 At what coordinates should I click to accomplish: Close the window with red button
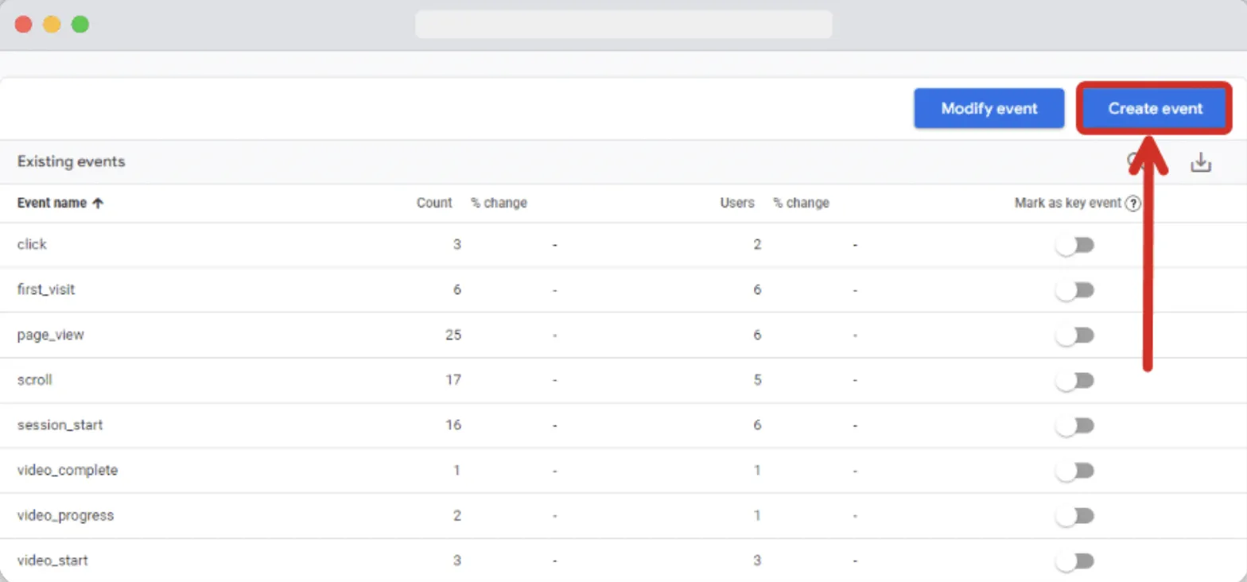coord(23,25)
